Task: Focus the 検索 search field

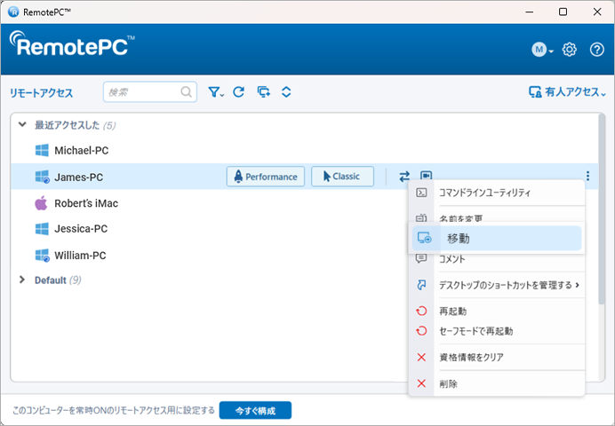Action: coord(150,92)
